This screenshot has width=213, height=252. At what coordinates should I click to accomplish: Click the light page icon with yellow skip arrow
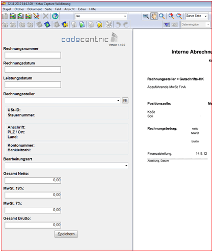pyautogui.click(x=99, y=24)
